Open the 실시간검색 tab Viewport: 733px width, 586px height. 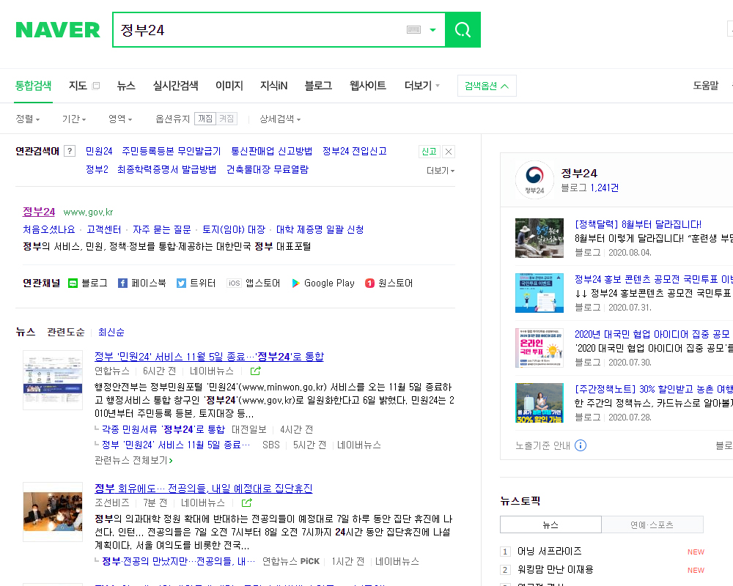pos(176,86)
